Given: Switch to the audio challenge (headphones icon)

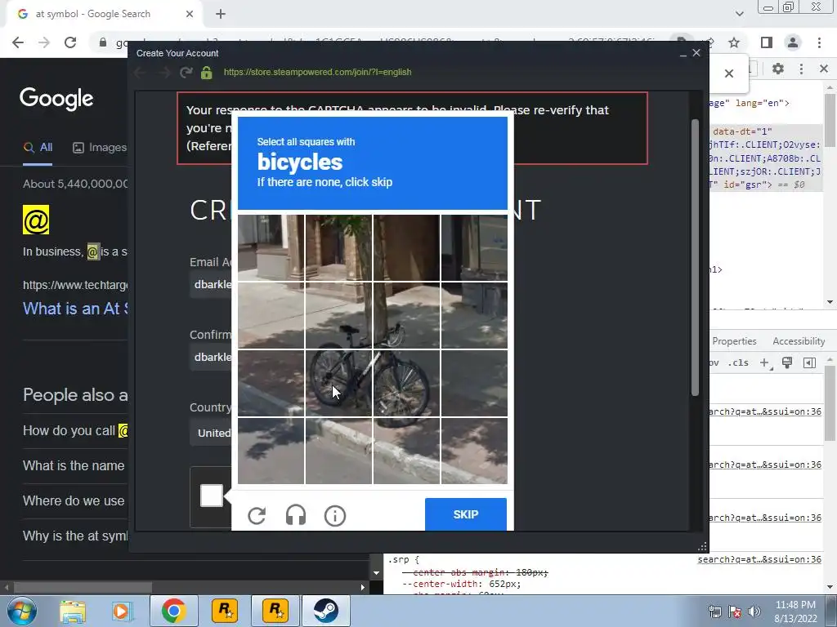Looking at the screenshot, I should [x=296, y=516].
